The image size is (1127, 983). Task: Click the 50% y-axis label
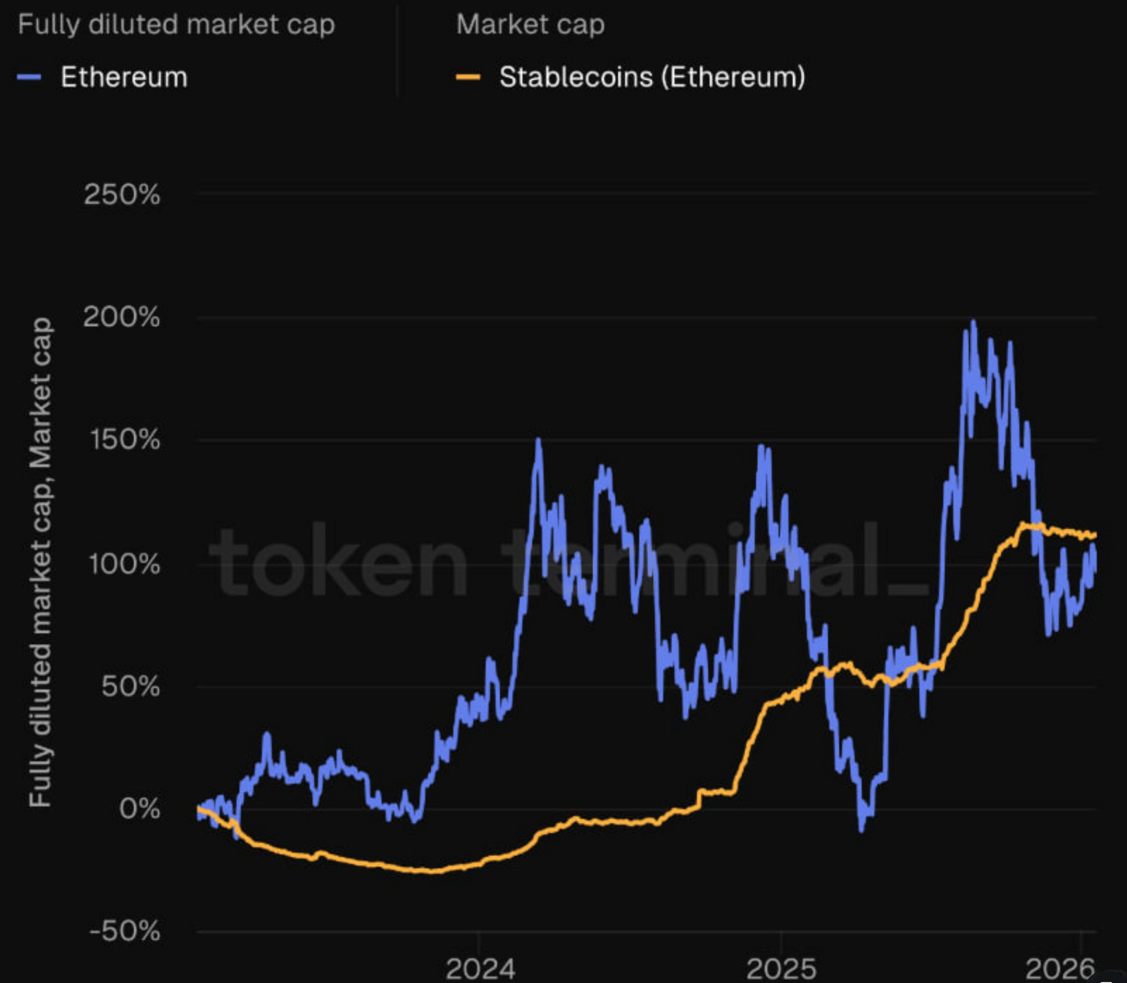coord(130,687)
